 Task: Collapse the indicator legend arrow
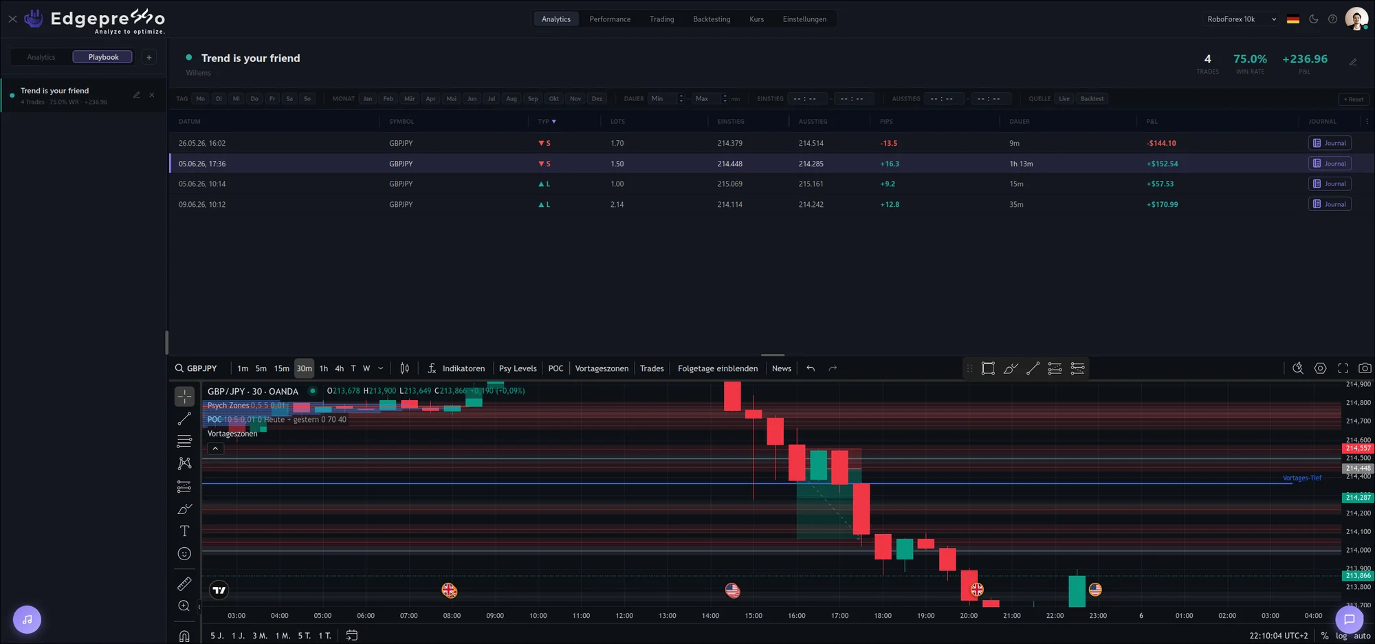tap(215, 448)
